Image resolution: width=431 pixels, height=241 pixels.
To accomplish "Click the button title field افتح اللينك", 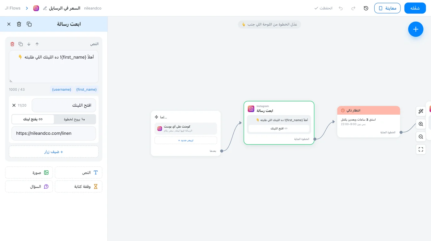I will click(64, 105).
